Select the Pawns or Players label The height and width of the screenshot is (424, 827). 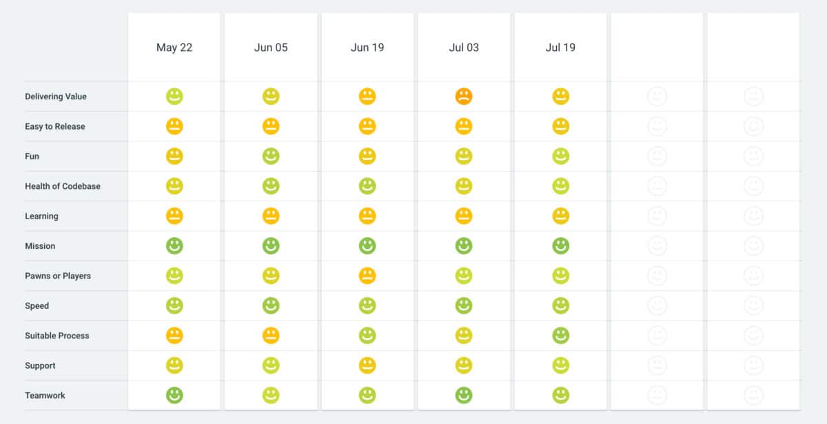(58, 276)
